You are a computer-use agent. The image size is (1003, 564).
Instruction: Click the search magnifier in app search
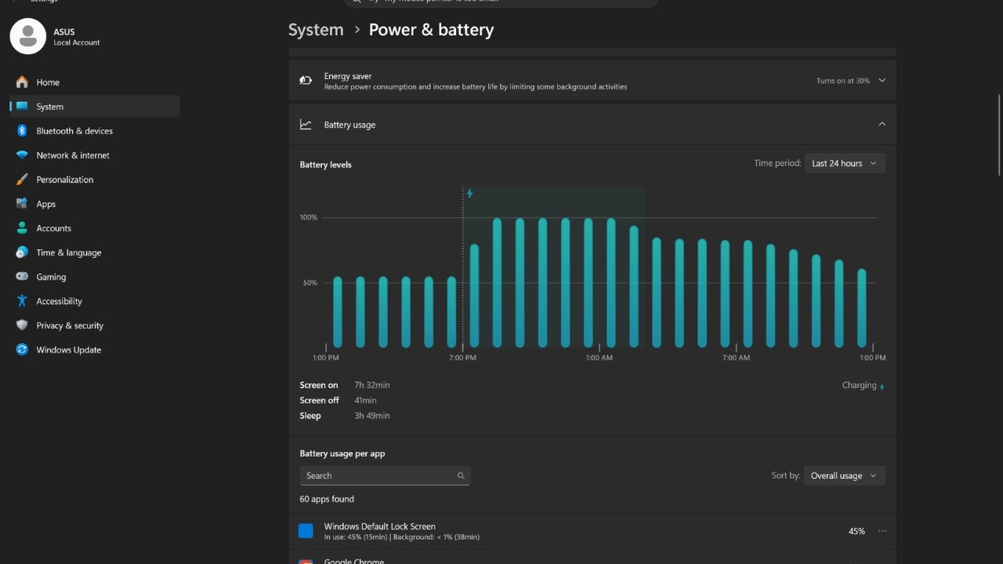pyautogui.click(x=461, y=475)
